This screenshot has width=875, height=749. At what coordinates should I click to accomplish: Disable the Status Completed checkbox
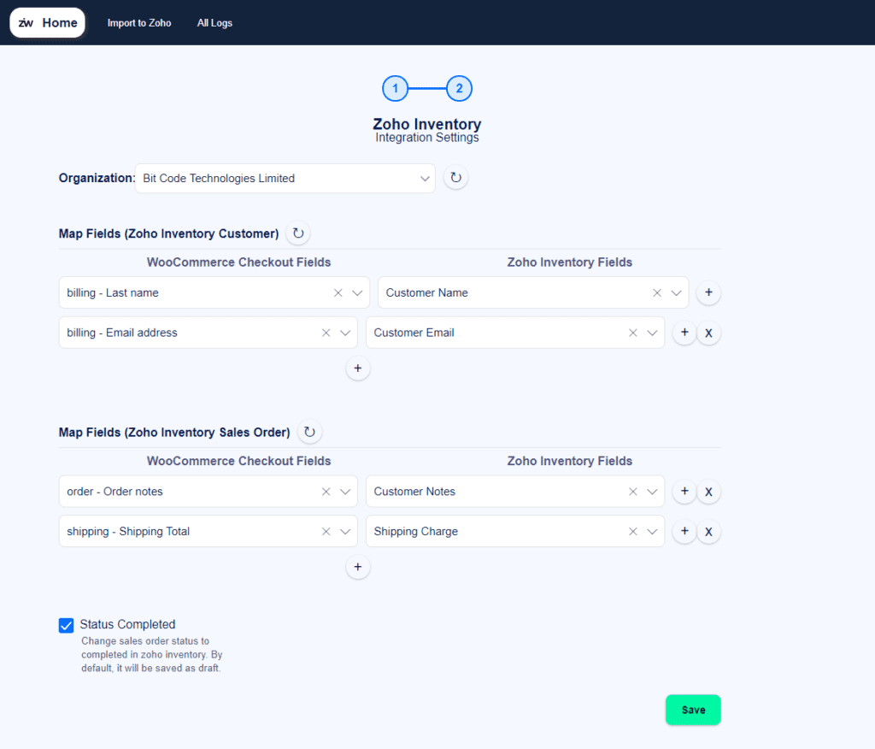tap(66, 625)
